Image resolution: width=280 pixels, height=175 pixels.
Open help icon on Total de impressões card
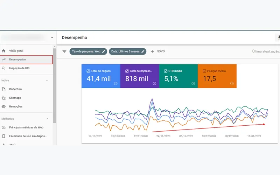(154, 83)
